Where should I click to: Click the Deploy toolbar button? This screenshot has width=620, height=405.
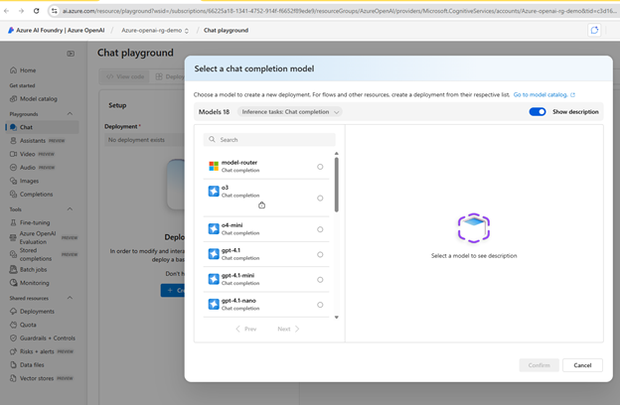click(x=170, y=76)
